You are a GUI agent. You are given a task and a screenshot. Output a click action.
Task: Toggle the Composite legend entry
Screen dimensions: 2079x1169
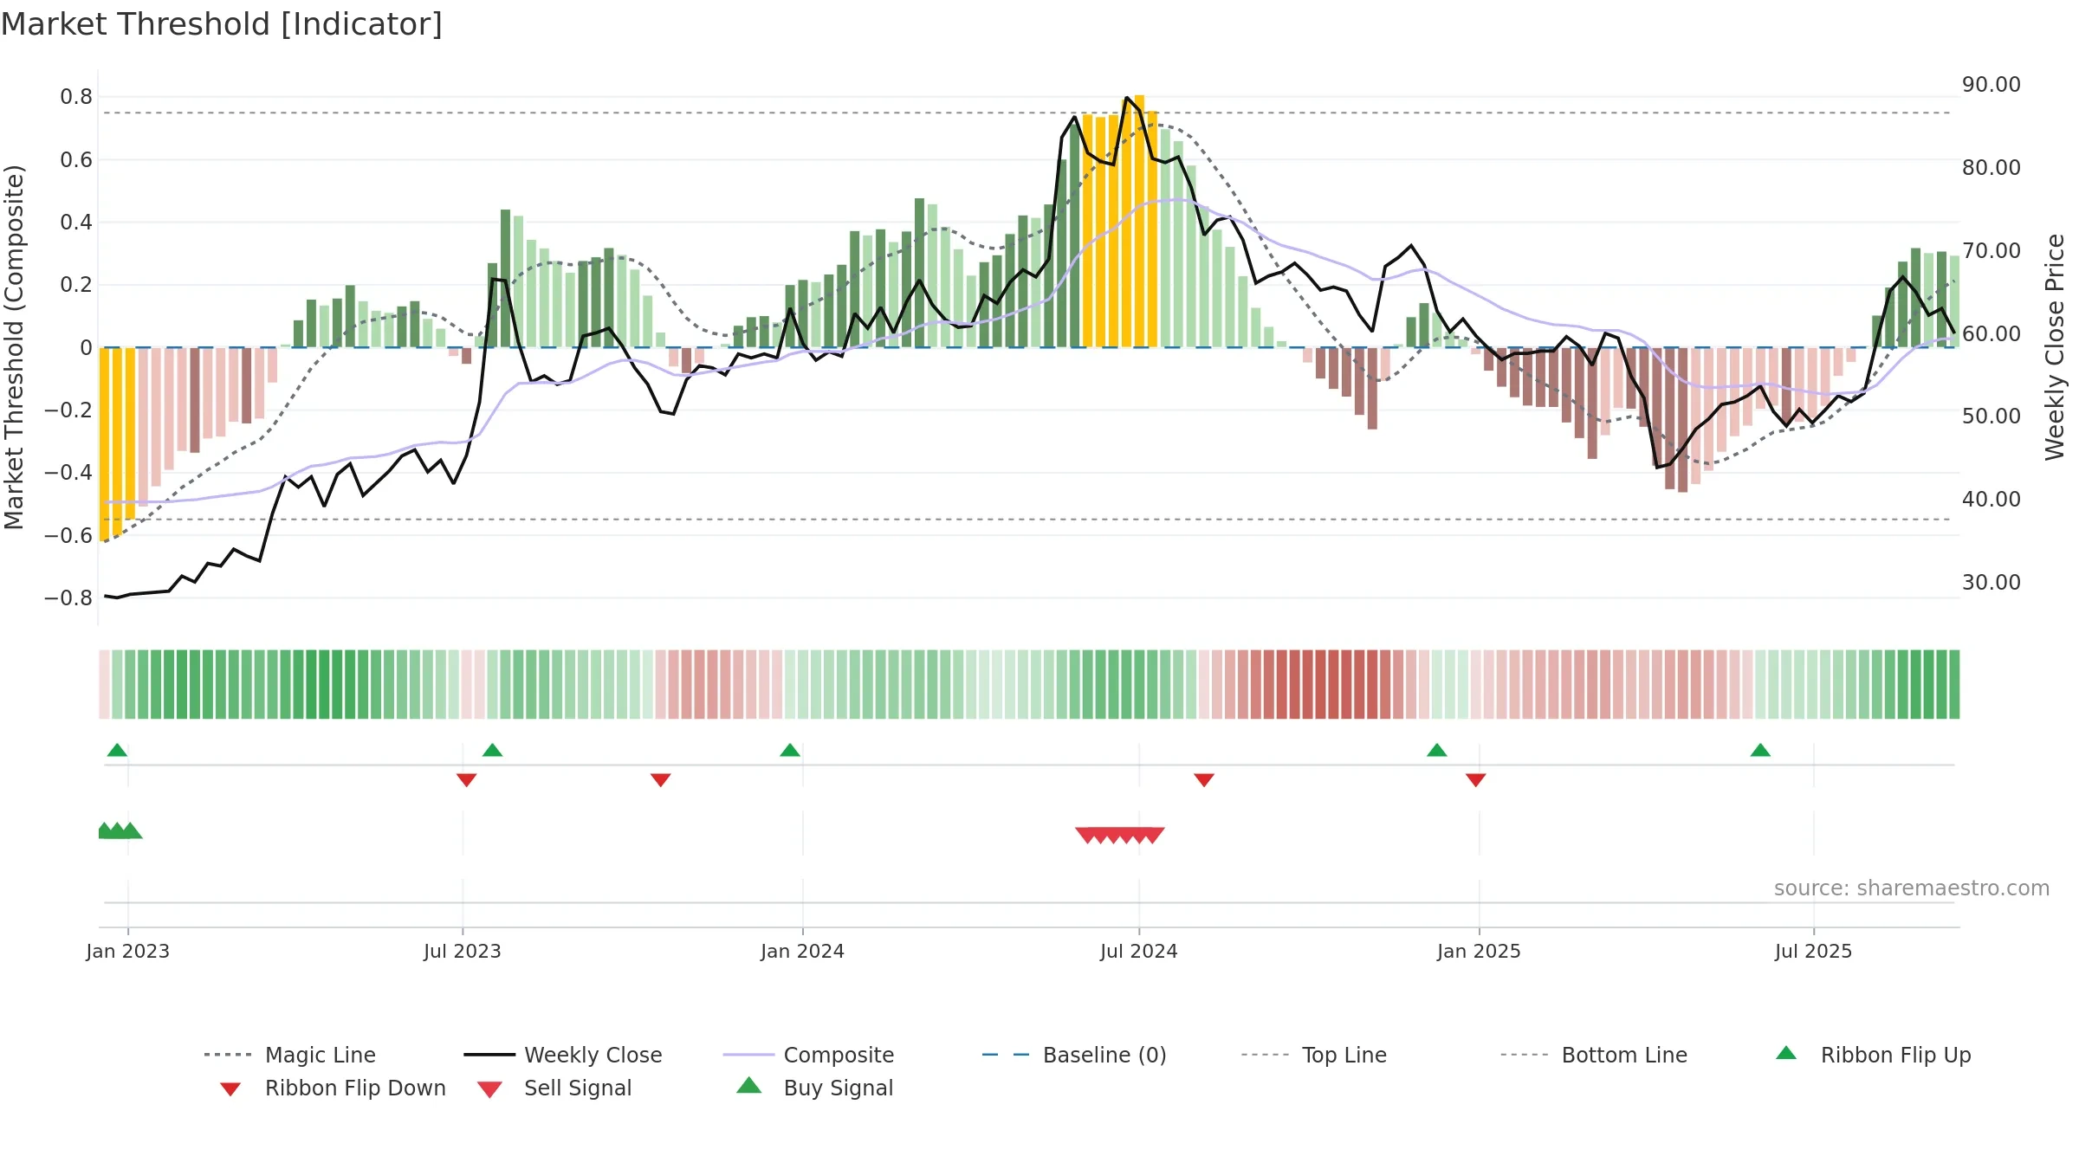[808, 1055]
